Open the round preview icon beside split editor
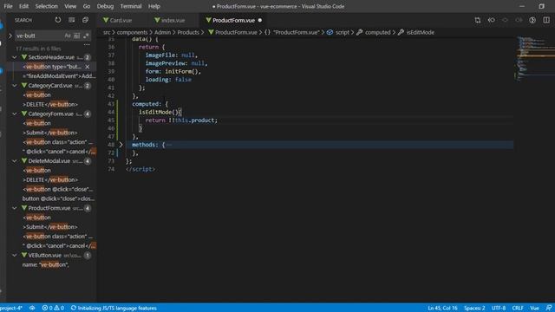The width and height of the screenshot is (555, 312). [x=532, y=20]
